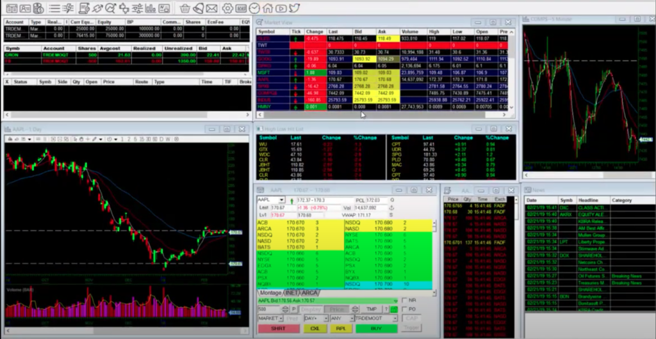Switch to the Montage tab

point(270,293)
